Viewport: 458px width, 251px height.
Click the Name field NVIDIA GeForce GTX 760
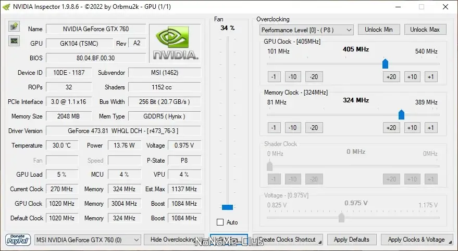coord(96,29)
